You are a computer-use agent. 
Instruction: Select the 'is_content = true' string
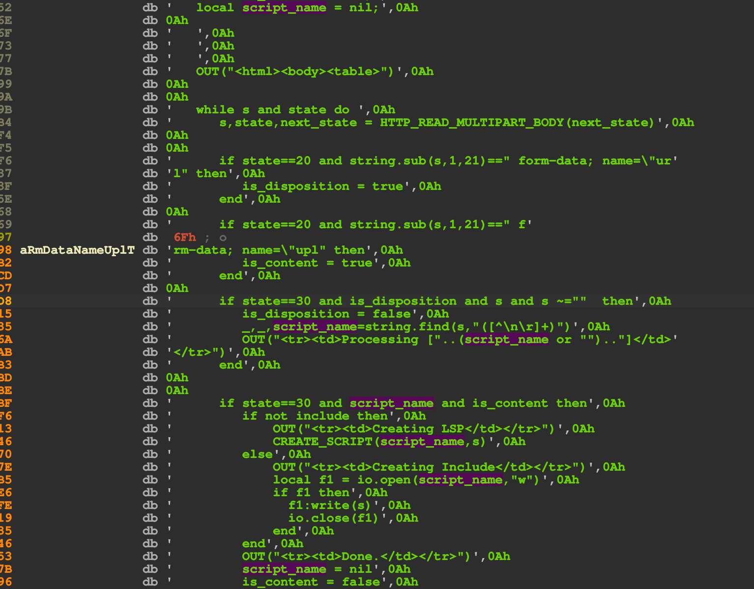[x=311, y=263]
